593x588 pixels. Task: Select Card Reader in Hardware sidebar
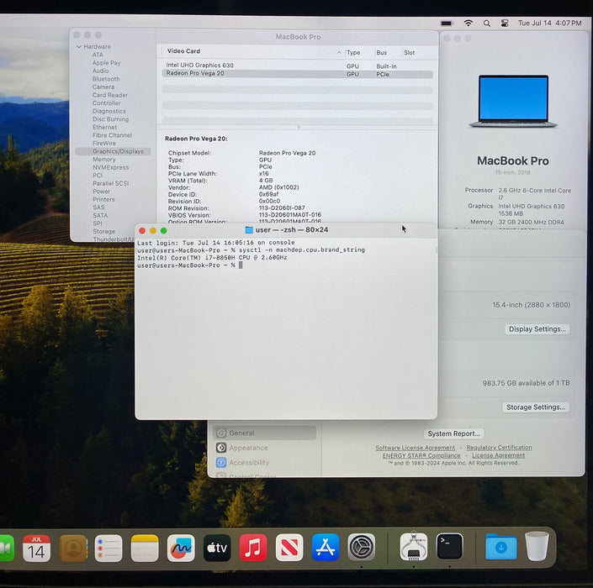(110, 95)
